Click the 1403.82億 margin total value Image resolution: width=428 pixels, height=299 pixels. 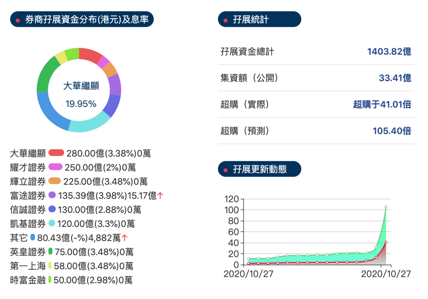coord(389,51)
